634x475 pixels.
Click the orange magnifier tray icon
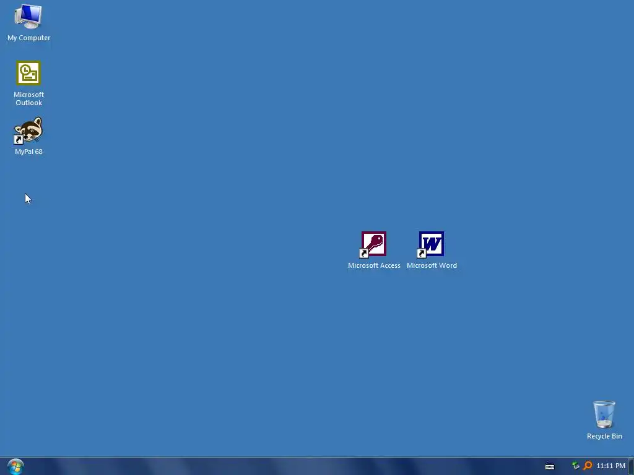[x=588, y=466]
